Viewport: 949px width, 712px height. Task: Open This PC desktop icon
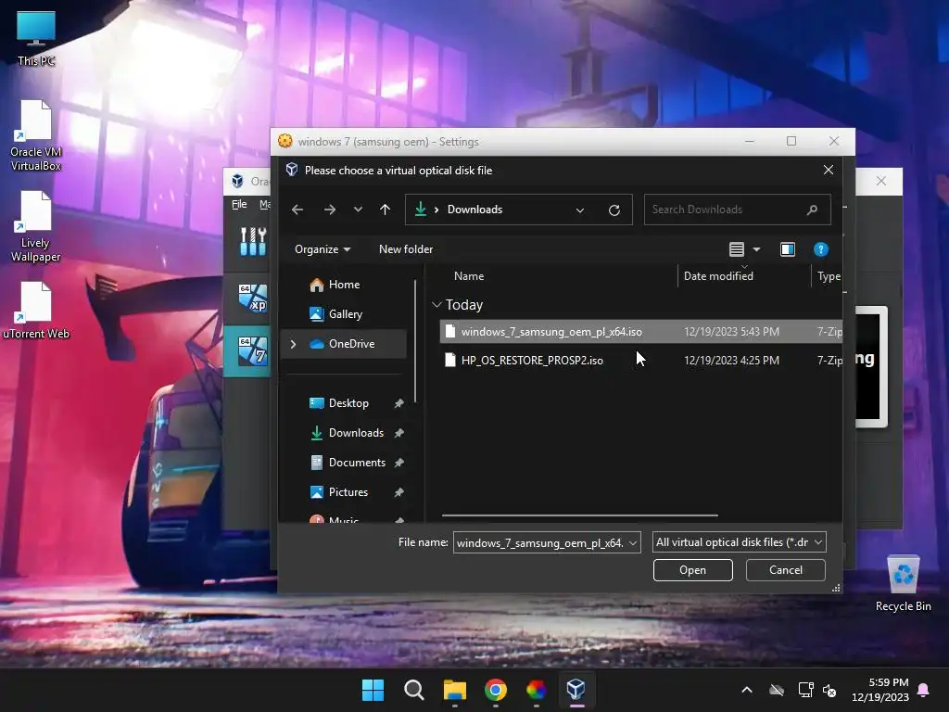36,37
